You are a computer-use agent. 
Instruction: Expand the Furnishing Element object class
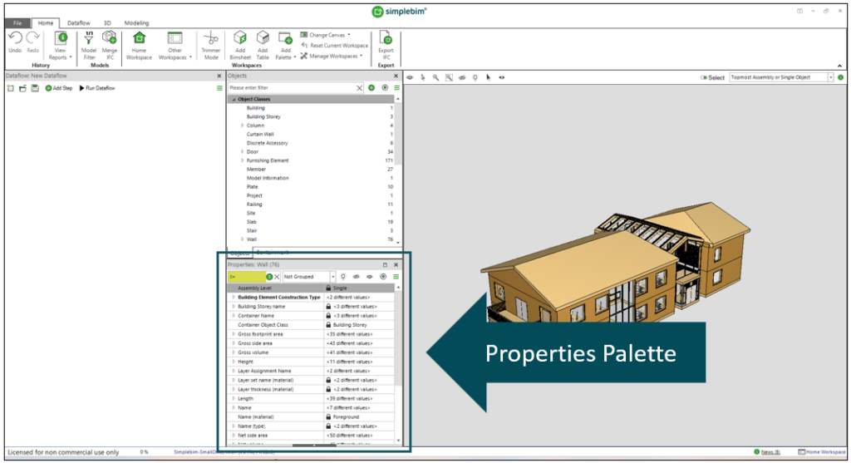tap(242, 160)
